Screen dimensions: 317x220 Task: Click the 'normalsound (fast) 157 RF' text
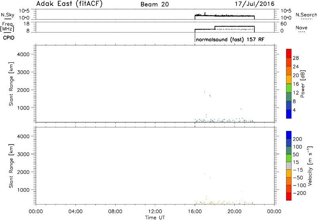coord(230,39)
